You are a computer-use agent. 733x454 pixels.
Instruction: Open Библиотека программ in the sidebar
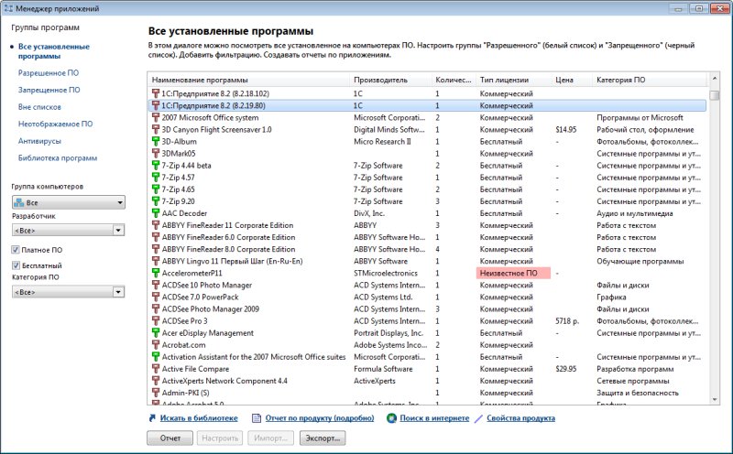pos(58,157)
